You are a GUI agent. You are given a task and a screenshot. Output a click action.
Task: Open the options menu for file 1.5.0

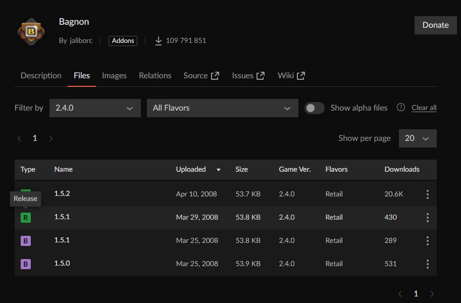(428, 264)
